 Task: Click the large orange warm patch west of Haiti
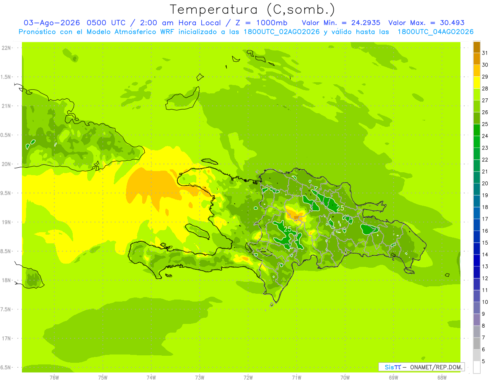click(x=154, y=187)
